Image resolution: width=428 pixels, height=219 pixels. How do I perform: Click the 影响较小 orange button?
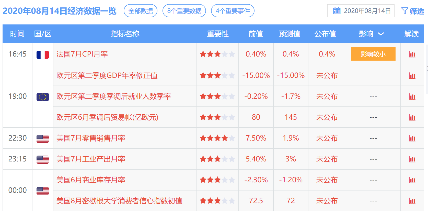[x=373, y=54]
